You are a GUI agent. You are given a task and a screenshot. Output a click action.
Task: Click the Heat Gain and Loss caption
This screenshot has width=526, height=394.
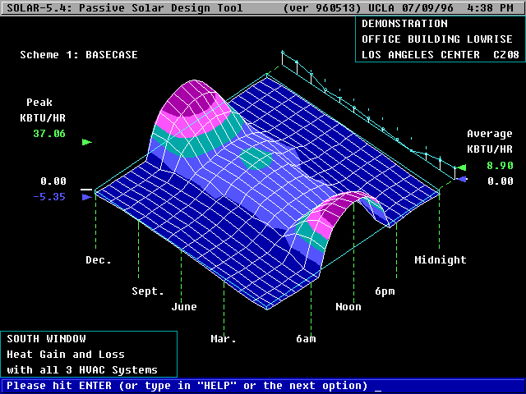click(x=66, y=355)
